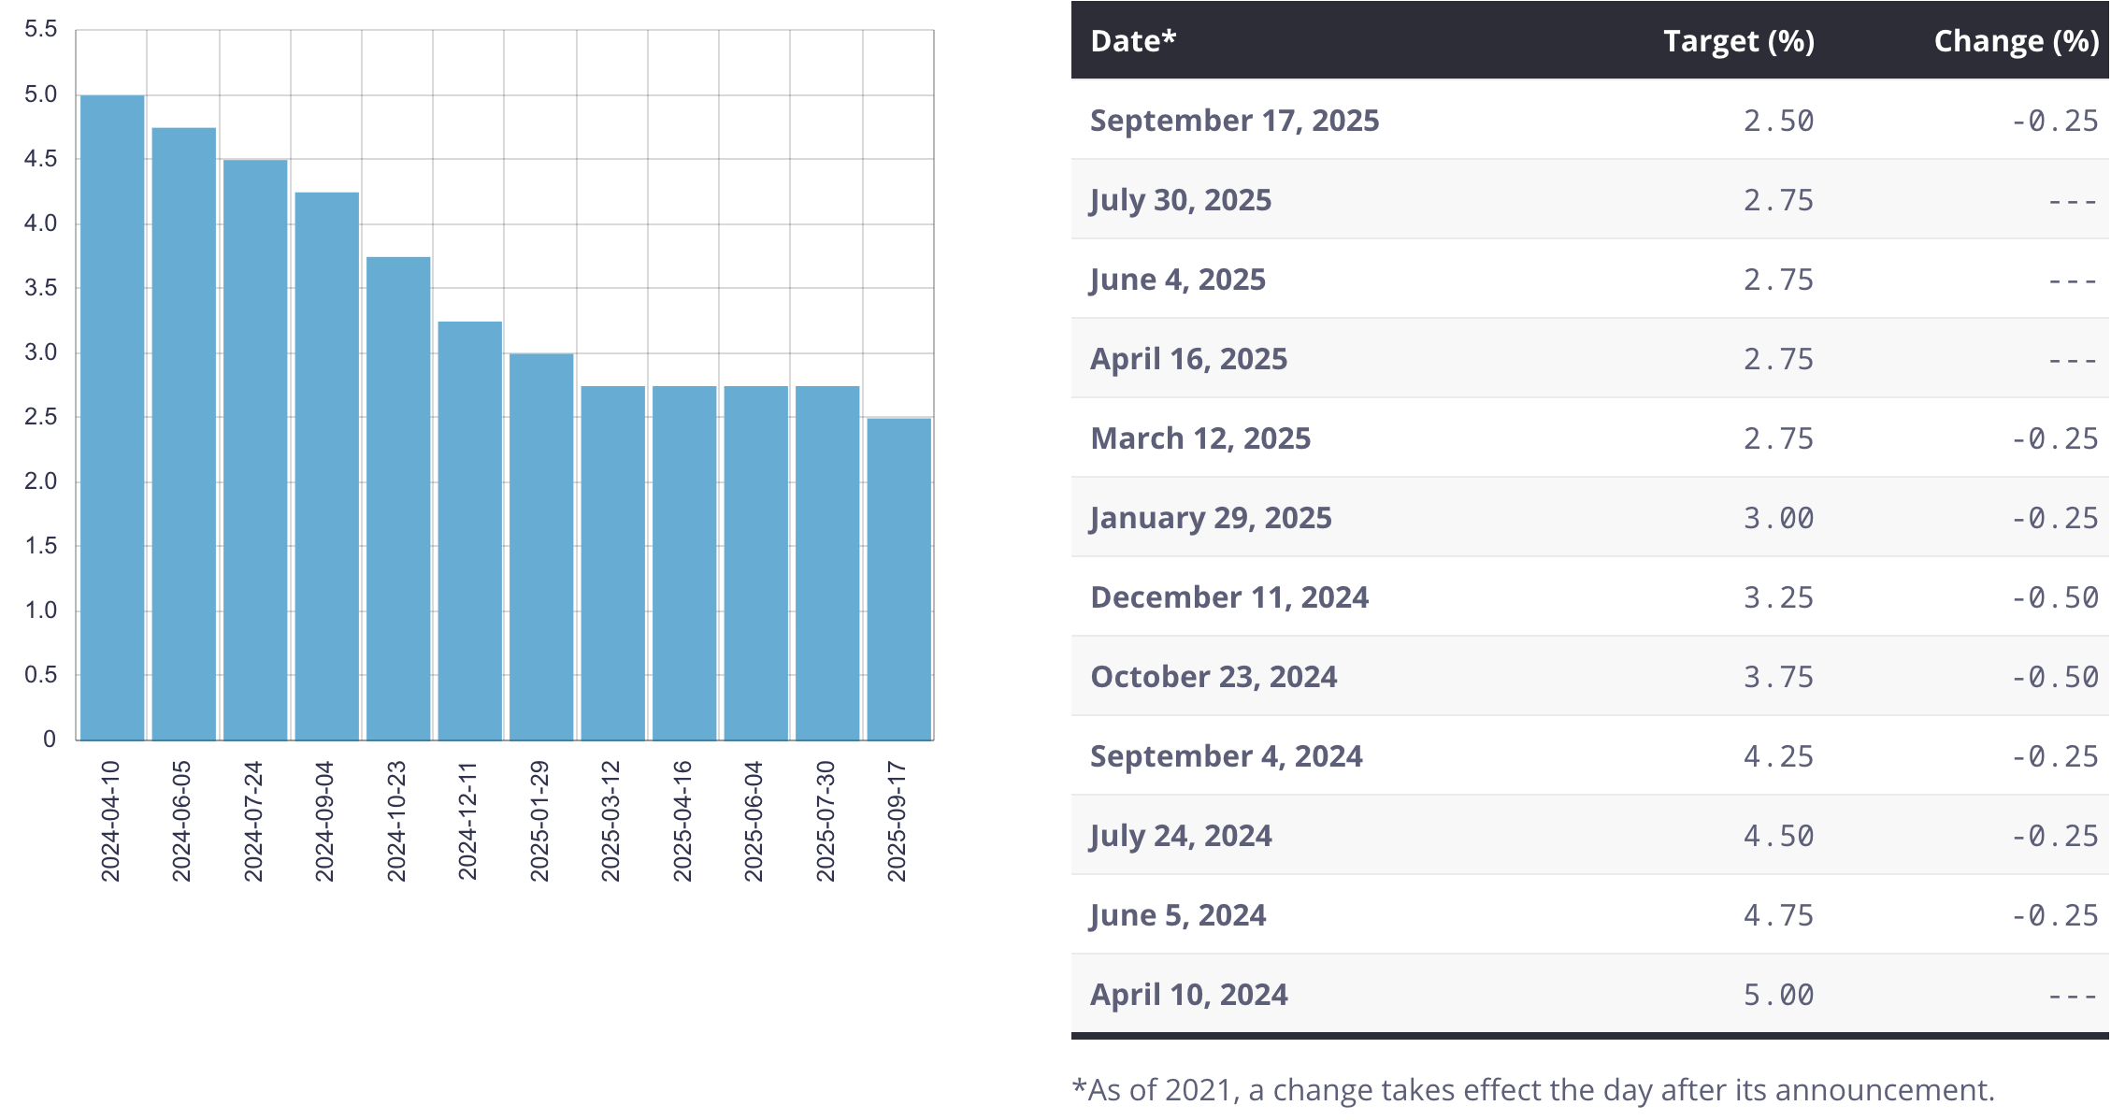Viewport: 2111px width, 1120px height.
Task: Click the 2025-04-16 x-axis label
Action: pos(682,821)
